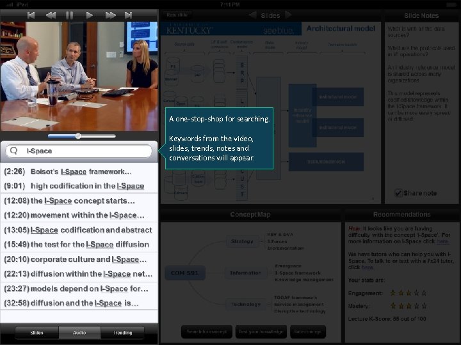Click the Search for concept button
Viewport: 461px width, 345px height.
(207, 332)
